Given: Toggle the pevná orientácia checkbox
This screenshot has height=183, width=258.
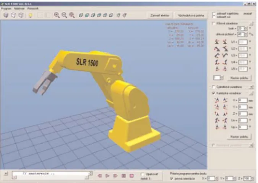Looking at the screenshot, I should [172, 178].
